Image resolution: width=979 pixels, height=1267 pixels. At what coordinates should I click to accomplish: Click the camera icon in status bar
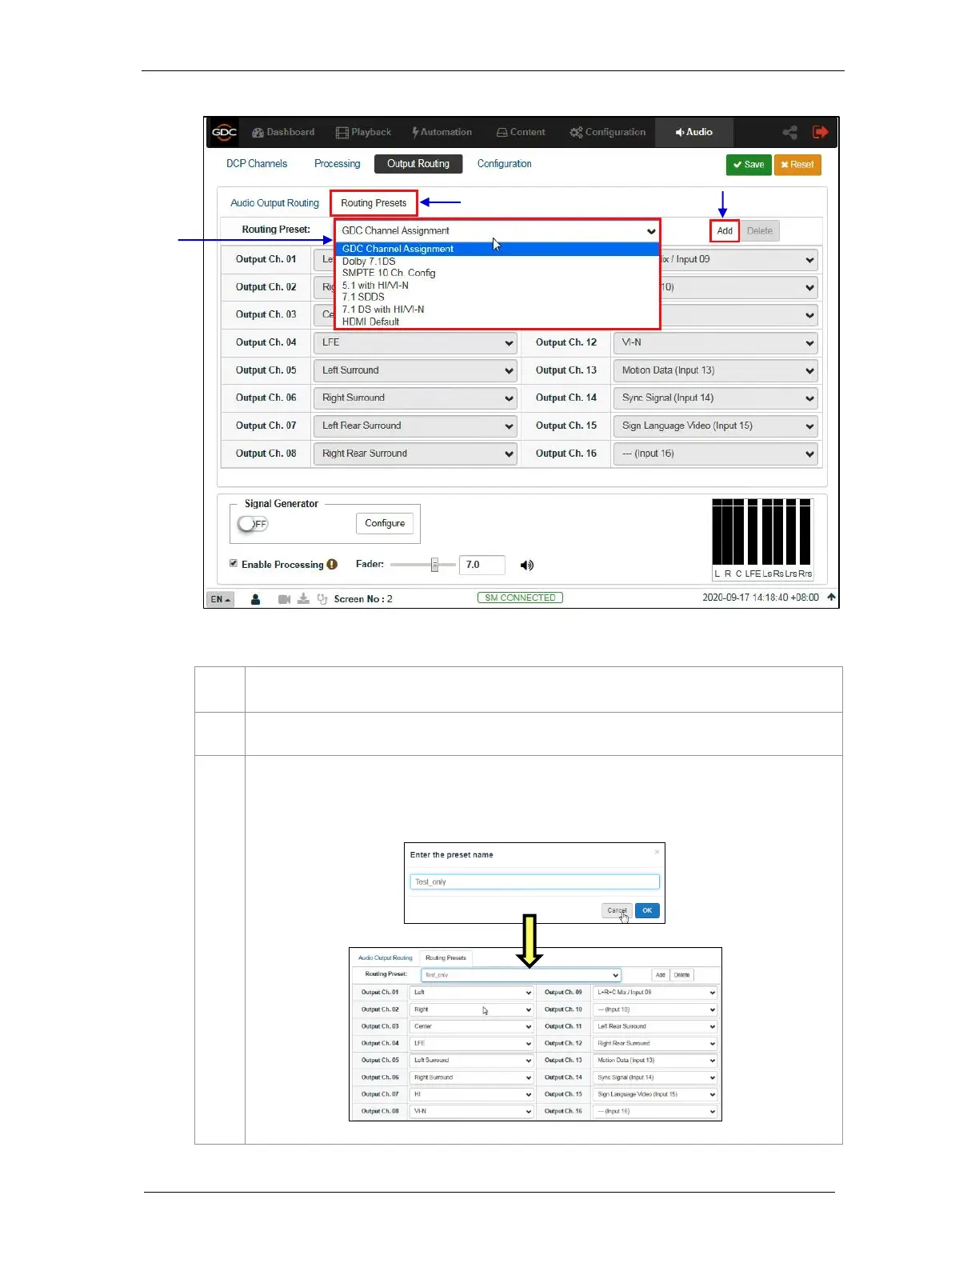click(x=284, y=599)
